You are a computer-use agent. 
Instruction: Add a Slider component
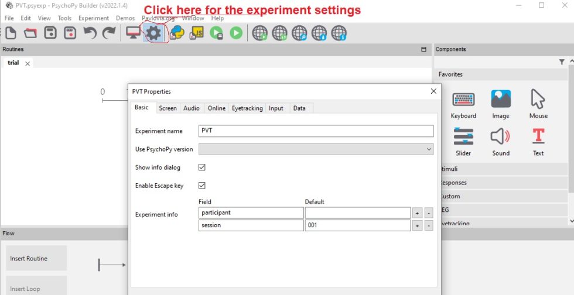463,142
